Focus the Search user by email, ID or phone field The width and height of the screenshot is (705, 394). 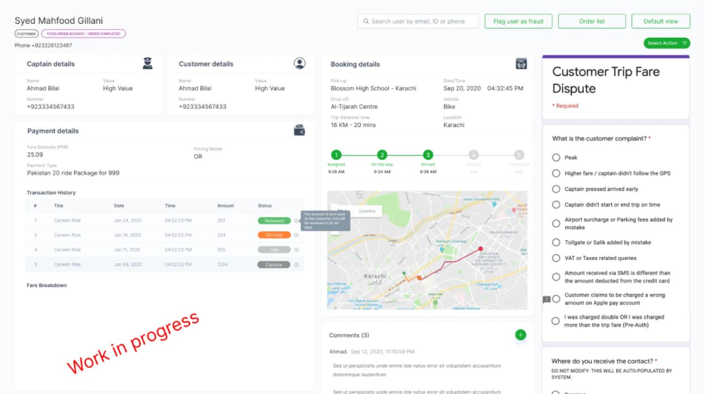[x=418, y=21]
